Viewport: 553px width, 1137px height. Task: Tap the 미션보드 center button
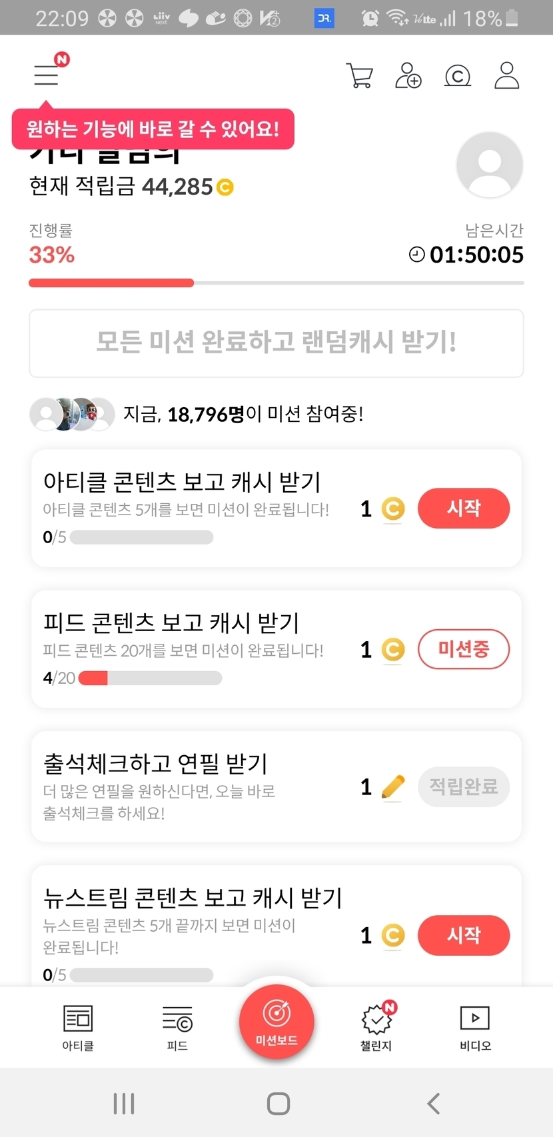276,1022
